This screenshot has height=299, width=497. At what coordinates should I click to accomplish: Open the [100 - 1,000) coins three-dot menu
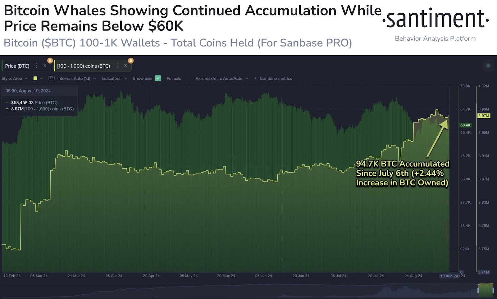[x=117, y=66]
